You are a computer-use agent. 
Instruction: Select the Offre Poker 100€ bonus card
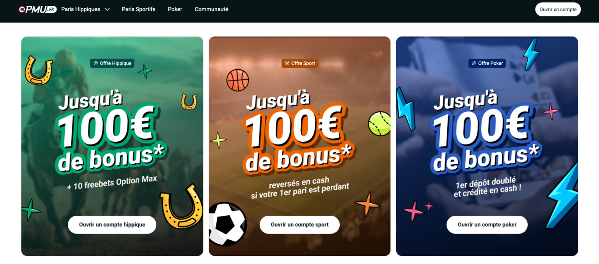(x=487, y=146)
